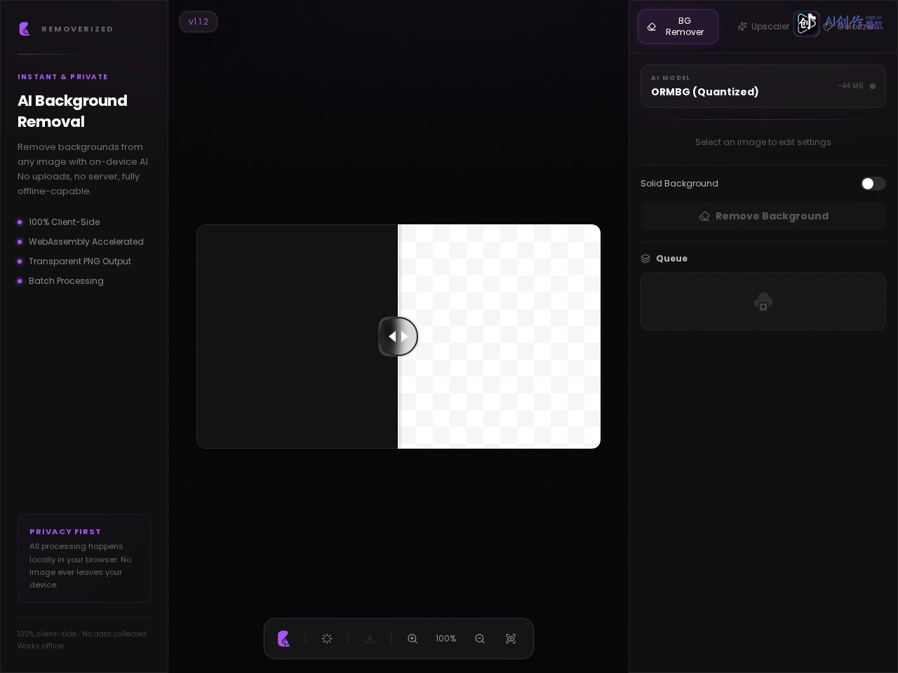Click the processing spinner icon in toolbar

(x=327, y=639)
